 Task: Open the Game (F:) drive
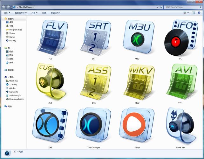tap(14, 92)
